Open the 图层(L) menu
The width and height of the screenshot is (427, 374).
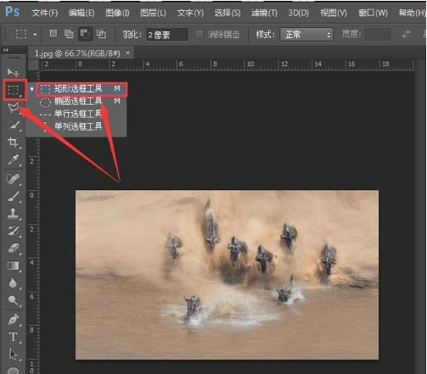(153, 13)
